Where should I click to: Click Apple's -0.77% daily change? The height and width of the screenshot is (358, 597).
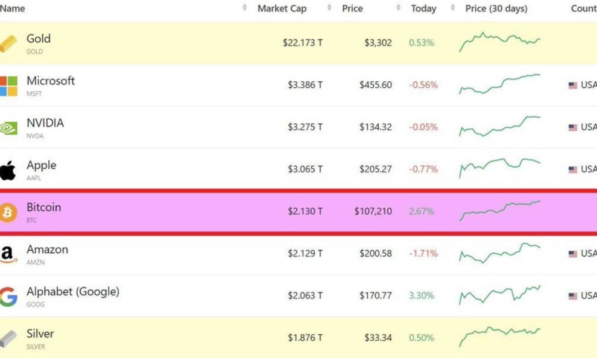pyautogui.click(x=423, y=169)
